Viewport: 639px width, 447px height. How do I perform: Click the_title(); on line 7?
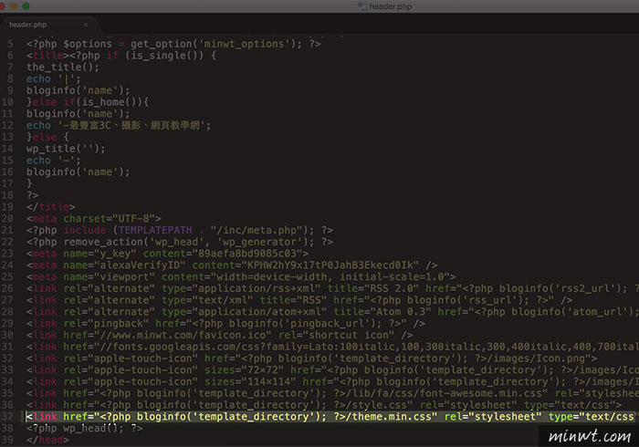[63, 68]
